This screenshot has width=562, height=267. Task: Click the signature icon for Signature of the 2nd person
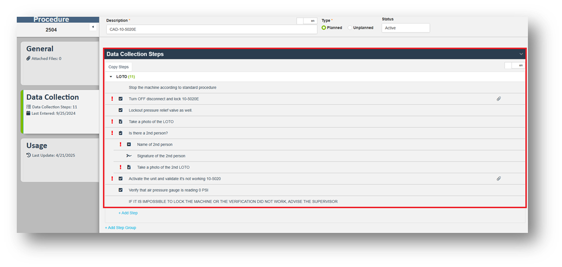point(129,156)
